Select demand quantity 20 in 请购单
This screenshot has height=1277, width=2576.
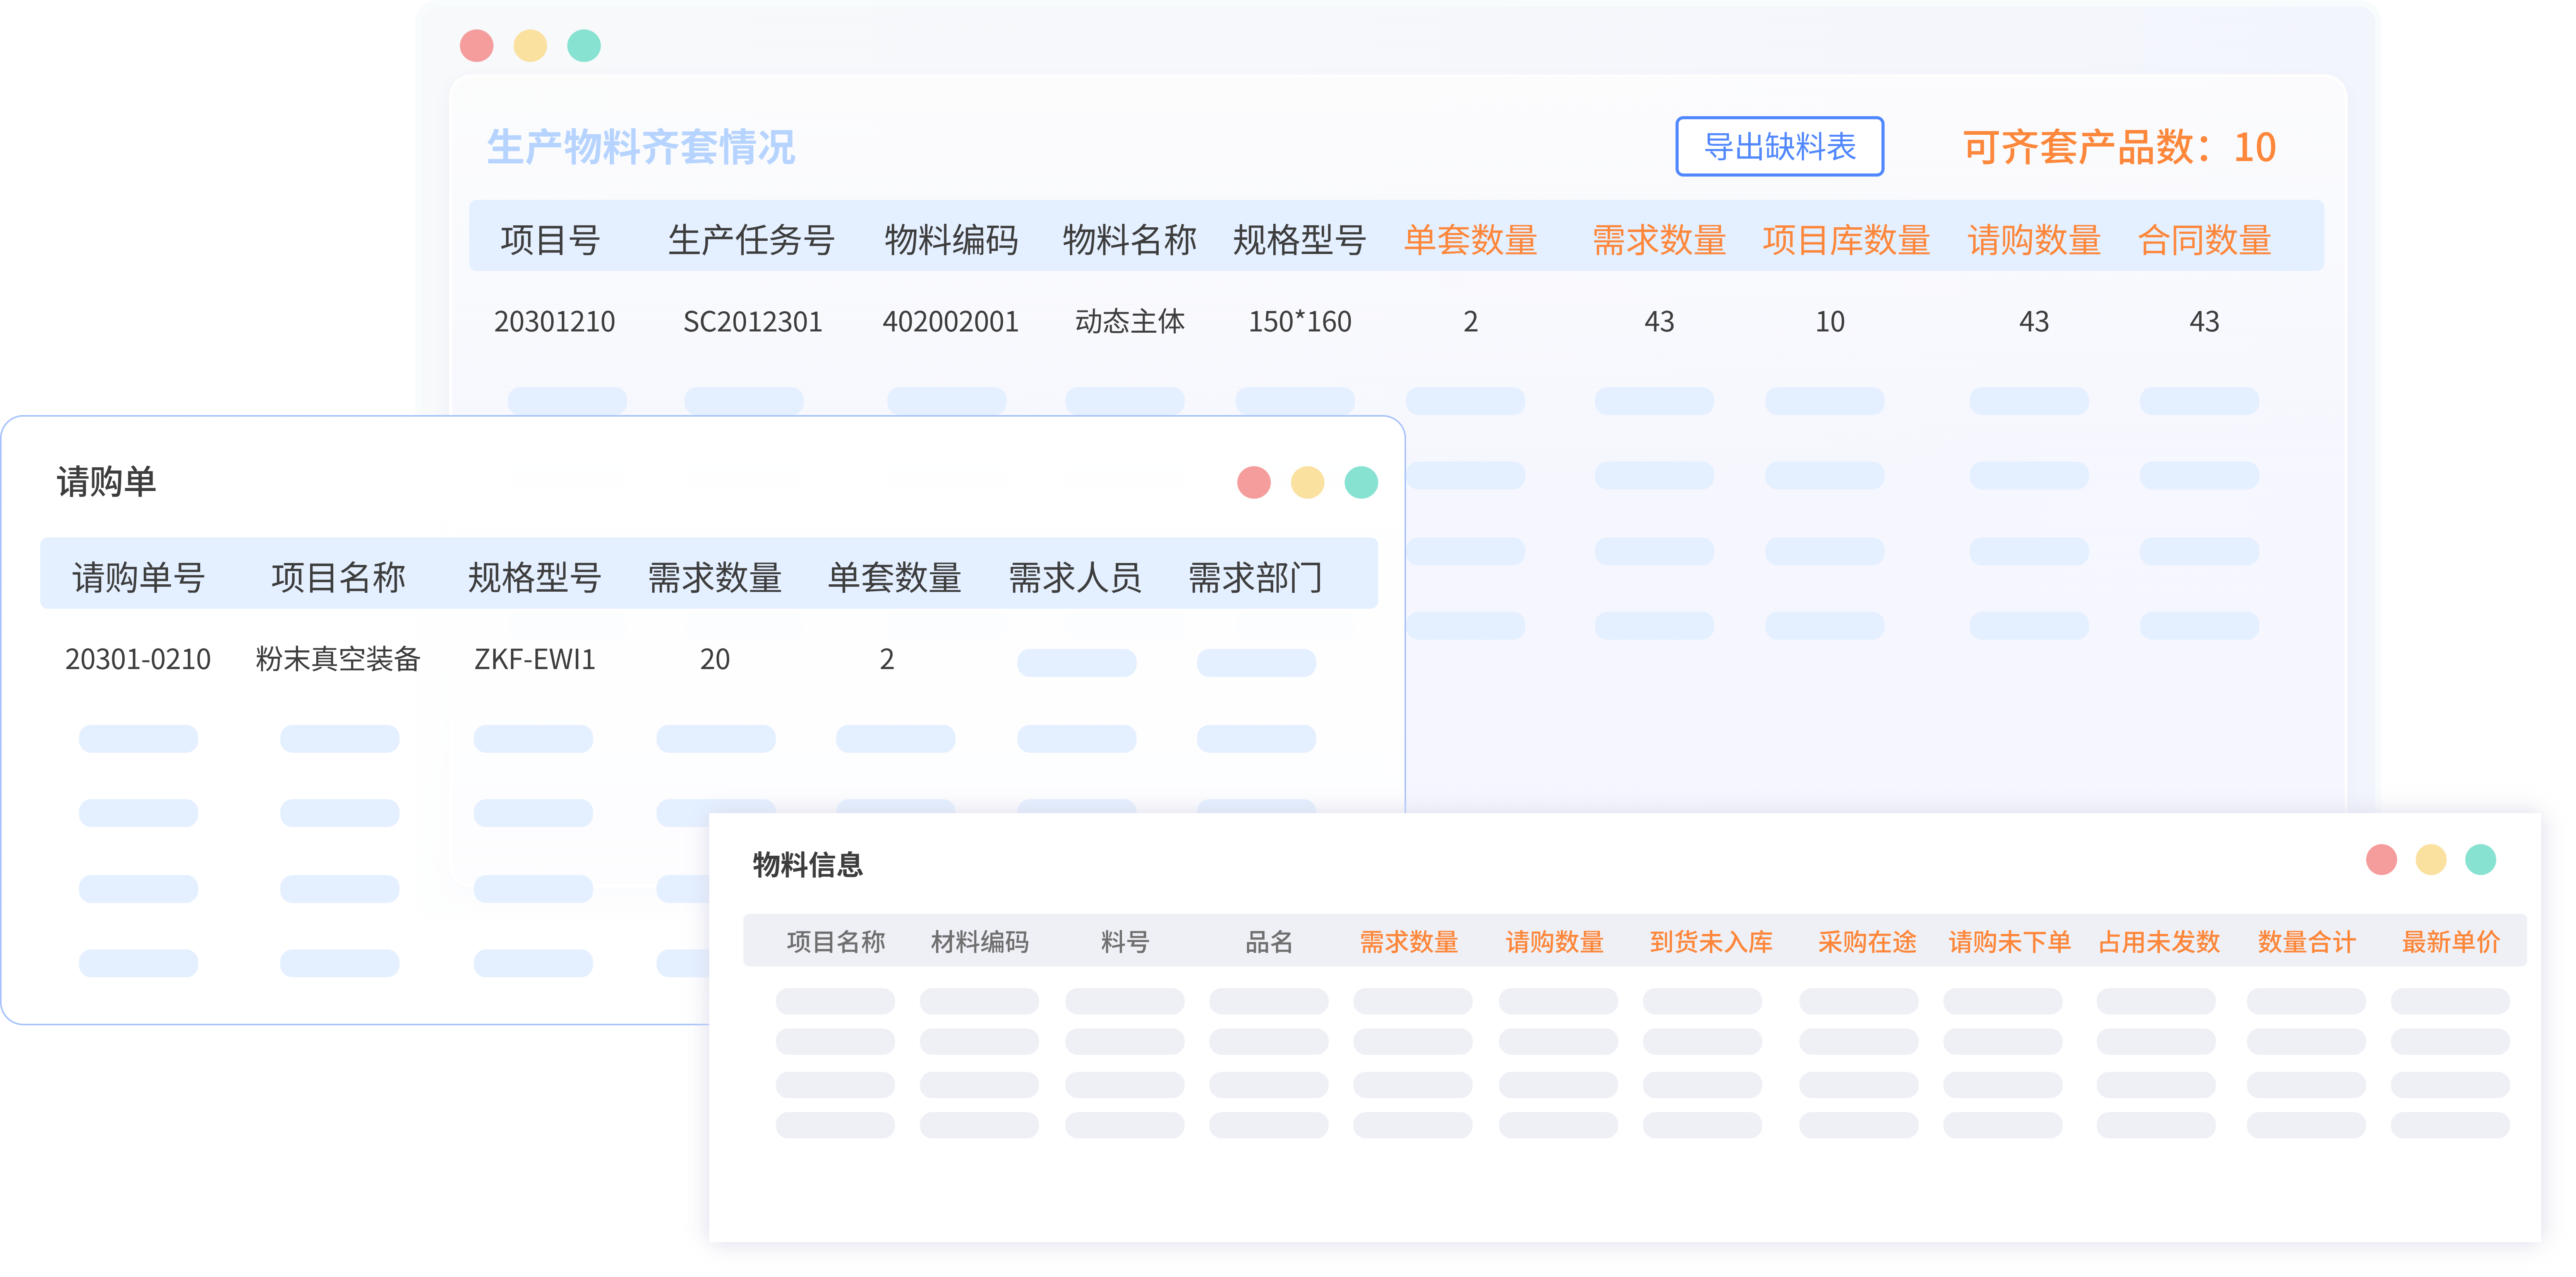tap(715, 660)
